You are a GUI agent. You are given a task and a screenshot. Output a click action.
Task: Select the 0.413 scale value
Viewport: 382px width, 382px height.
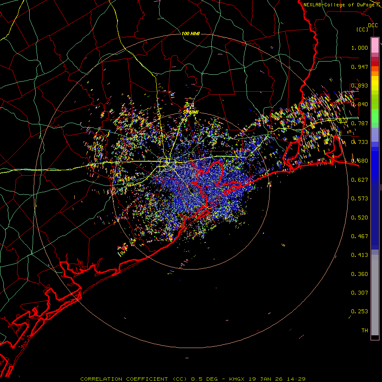tap(360, 255)
